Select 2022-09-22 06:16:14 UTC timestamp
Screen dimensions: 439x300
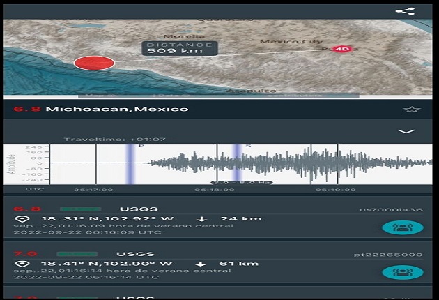pyautogui.click(x=86, y=277)
